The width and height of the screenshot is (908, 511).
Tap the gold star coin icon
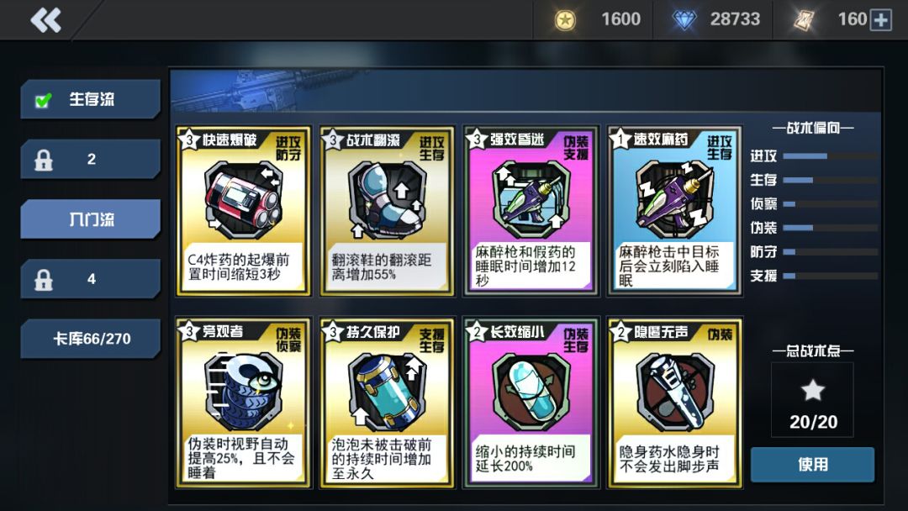pyautogui.click(x=565, y=20)
